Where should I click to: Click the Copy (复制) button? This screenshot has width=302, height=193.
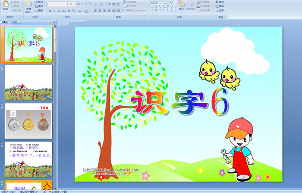point(15,6)
